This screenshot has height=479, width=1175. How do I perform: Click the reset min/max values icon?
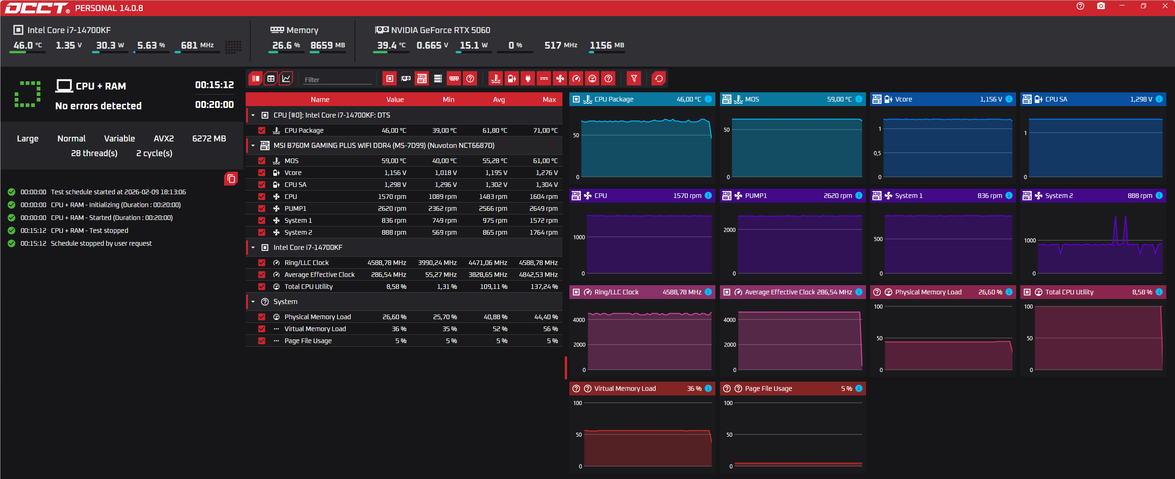659,79
